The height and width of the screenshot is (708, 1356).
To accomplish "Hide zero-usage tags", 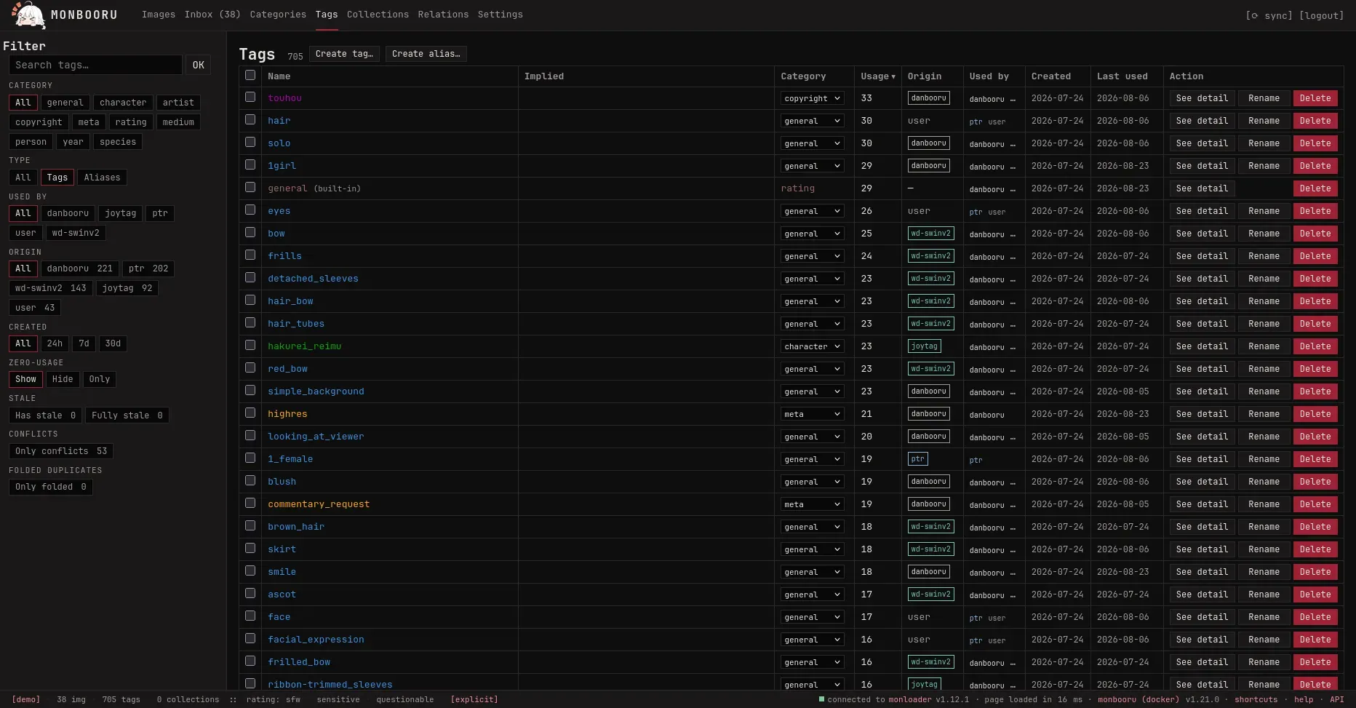I will 63,379.
